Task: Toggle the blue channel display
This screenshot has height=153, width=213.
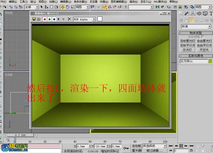Action: tap(54, 19)
